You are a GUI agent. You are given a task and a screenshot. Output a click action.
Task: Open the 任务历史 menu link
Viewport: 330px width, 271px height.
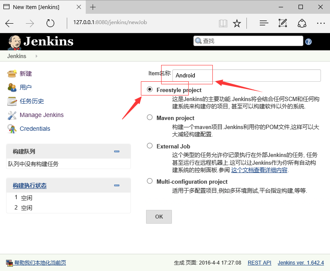point(32,101)
